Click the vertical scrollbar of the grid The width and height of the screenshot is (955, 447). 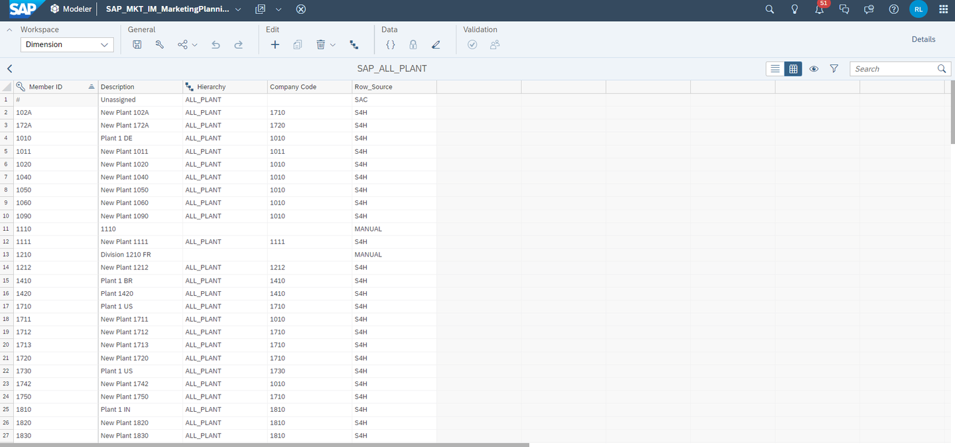coord(952,112)
